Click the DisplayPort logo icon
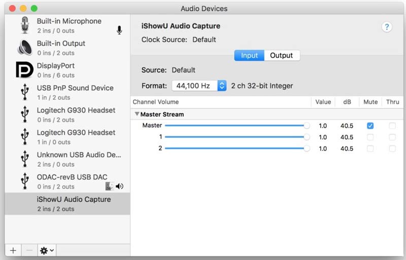The height and width of the screenshot is (260, 406). click(x=24, y=70)
